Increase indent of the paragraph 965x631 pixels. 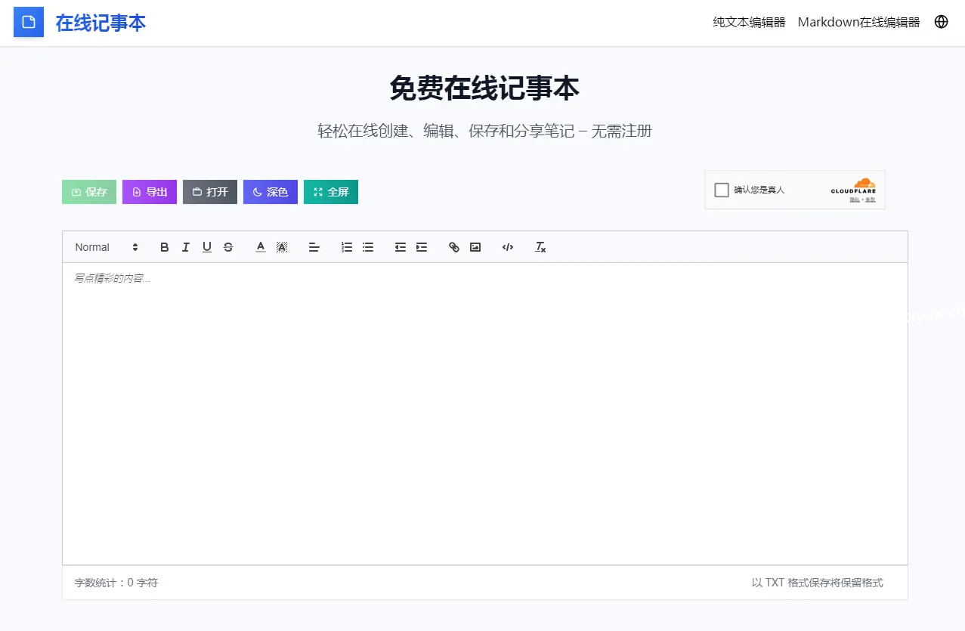pyautogui.click(x=422, y=247)
